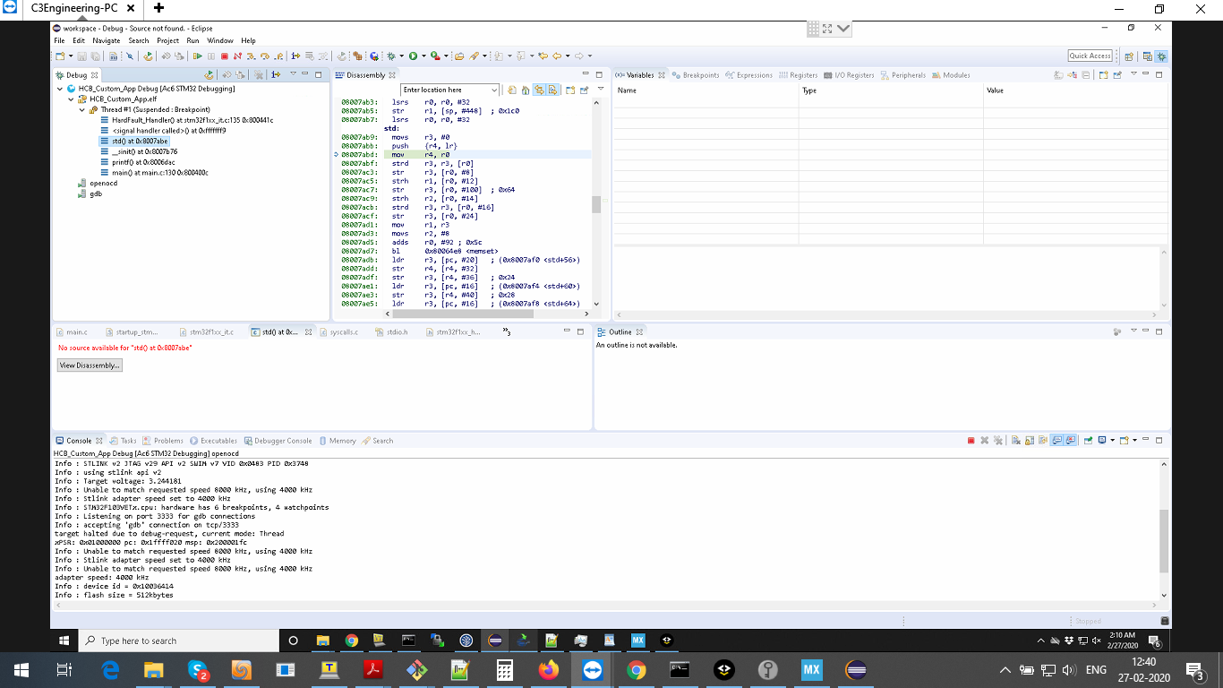Click the Refresh view icon in Disassembly
Image resolution: width=1223 pixels, height=688 pixels.
(x=512, y=90)
